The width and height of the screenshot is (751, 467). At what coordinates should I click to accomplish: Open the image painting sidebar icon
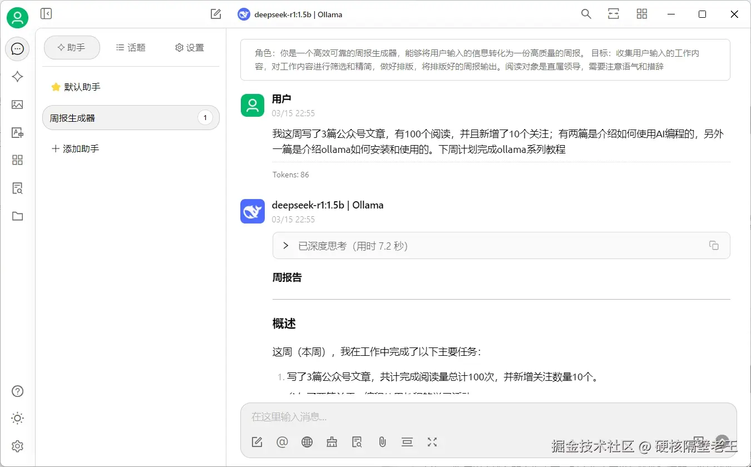pos(17,105)
